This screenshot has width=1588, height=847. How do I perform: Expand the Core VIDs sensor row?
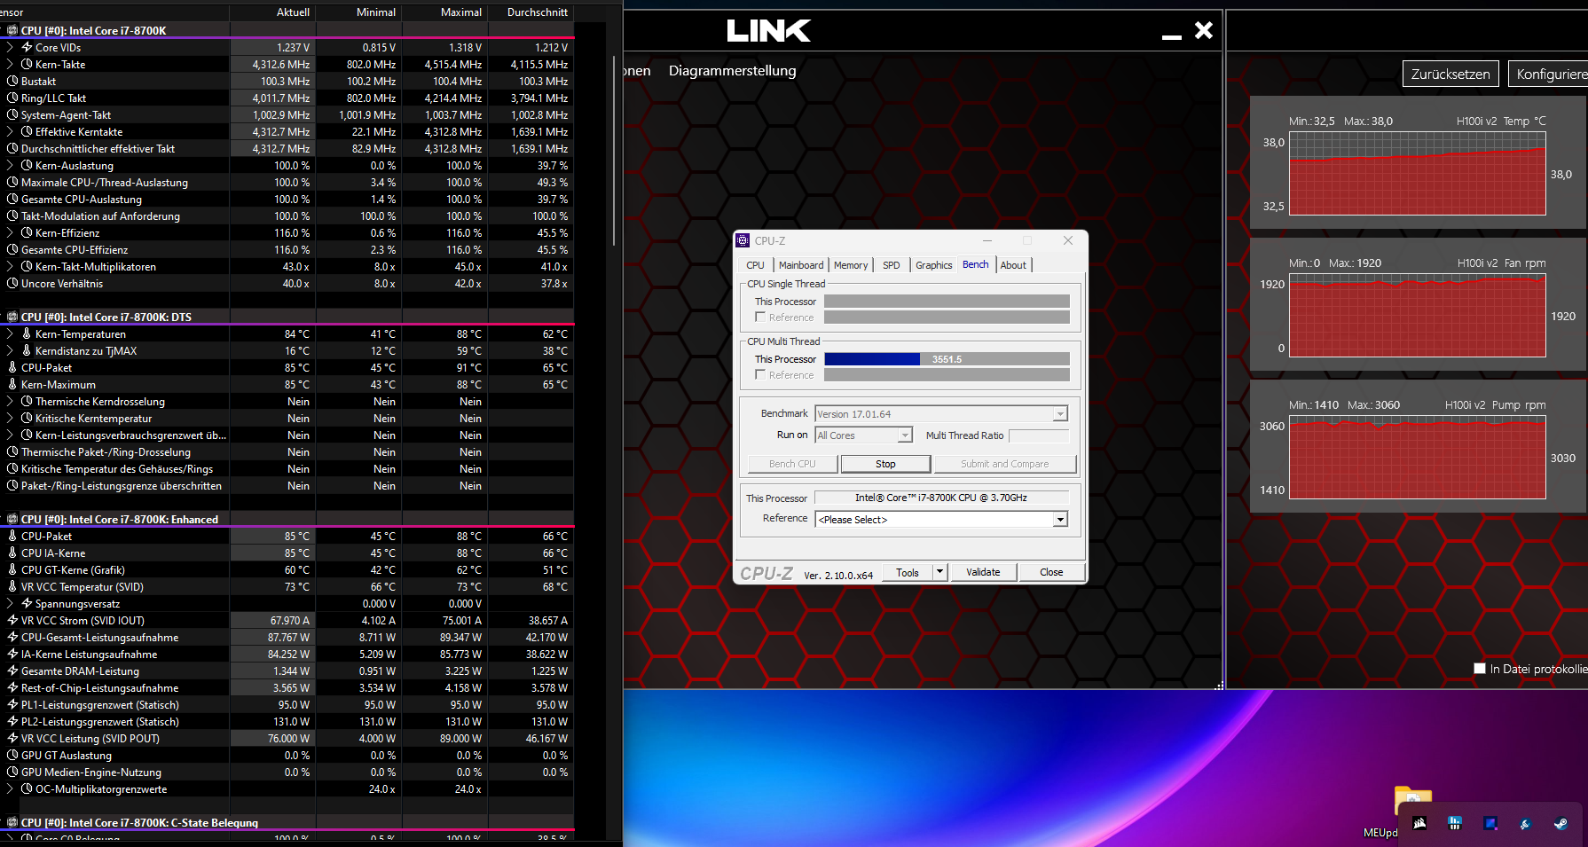click(x=10, y=47)
